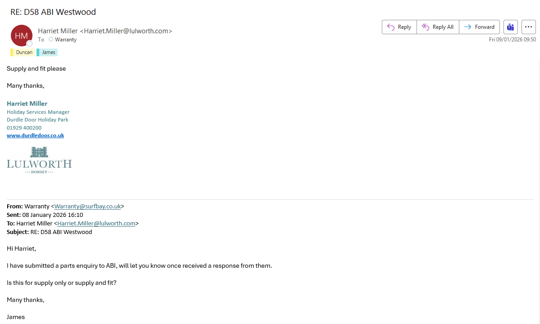The image size is (540, 324).
Task: Click the HM sender avatar
Action: [x=22, y=36]
